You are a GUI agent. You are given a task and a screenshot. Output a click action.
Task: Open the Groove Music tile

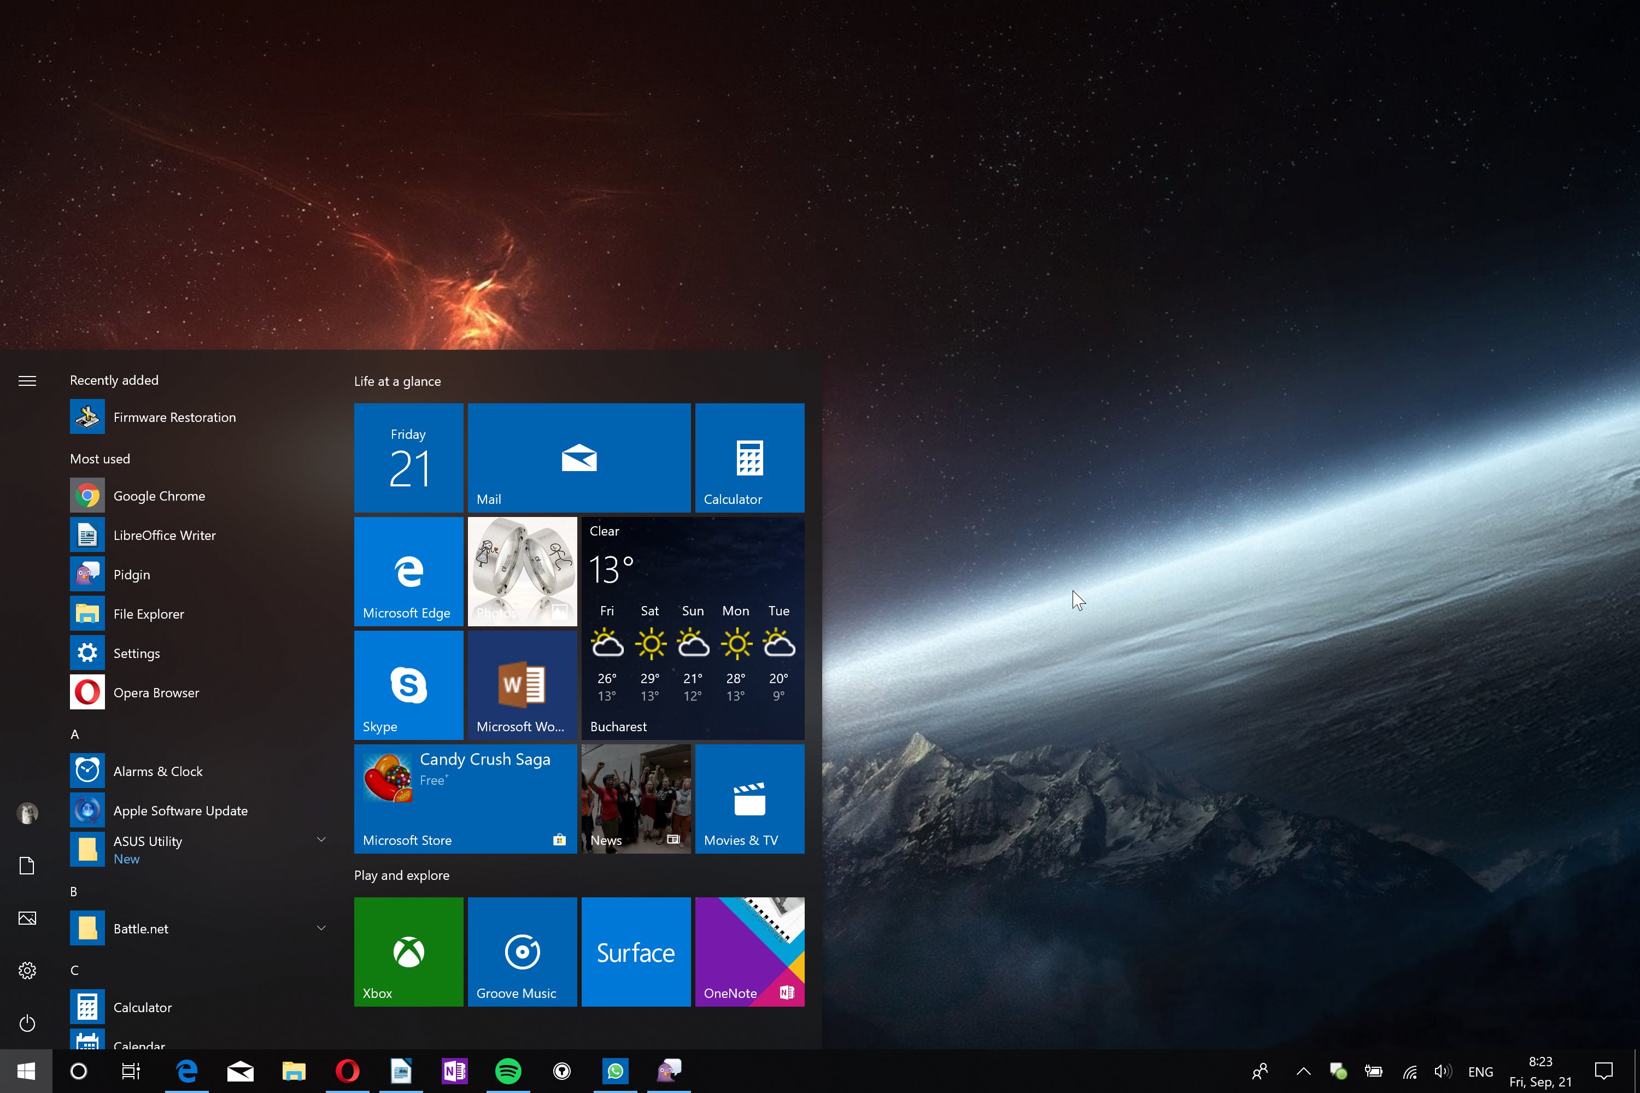pyautogui.click(x=522, y=951)
